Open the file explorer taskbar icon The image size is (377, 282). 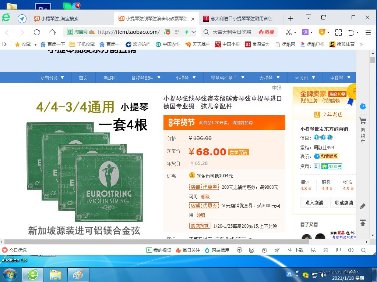(x=56, y=275)
